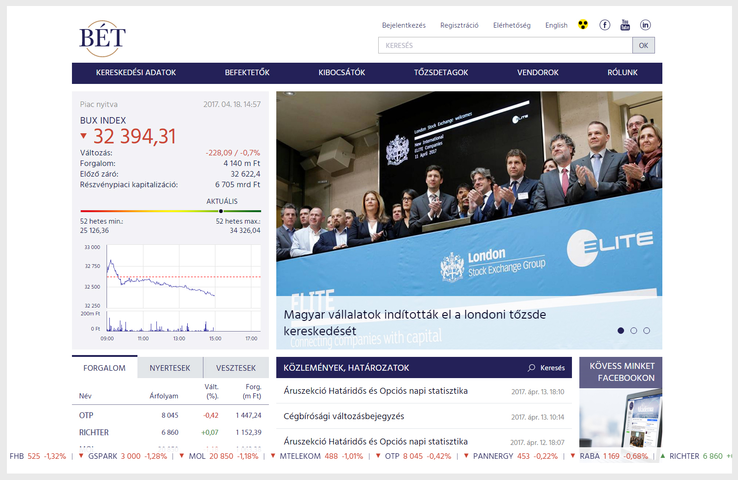Click PANNERGY in the bottom ticker
This screenshot has width=738, height=480.
[493, 456]
